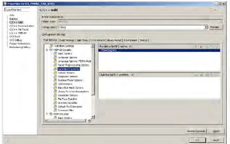Click the Add icon for Undefine NAME
The height and width of the screenshot is (144, 230).
pos(196,75)
